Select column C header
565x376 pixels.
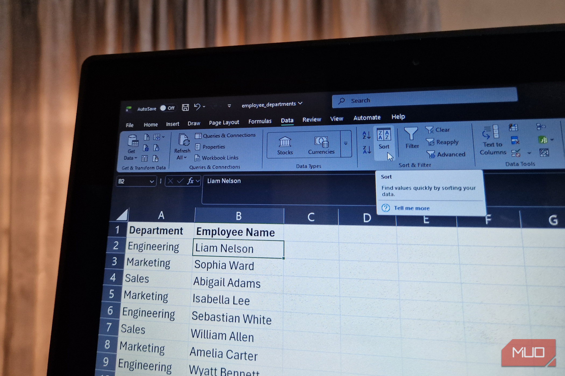pos(311,217)
